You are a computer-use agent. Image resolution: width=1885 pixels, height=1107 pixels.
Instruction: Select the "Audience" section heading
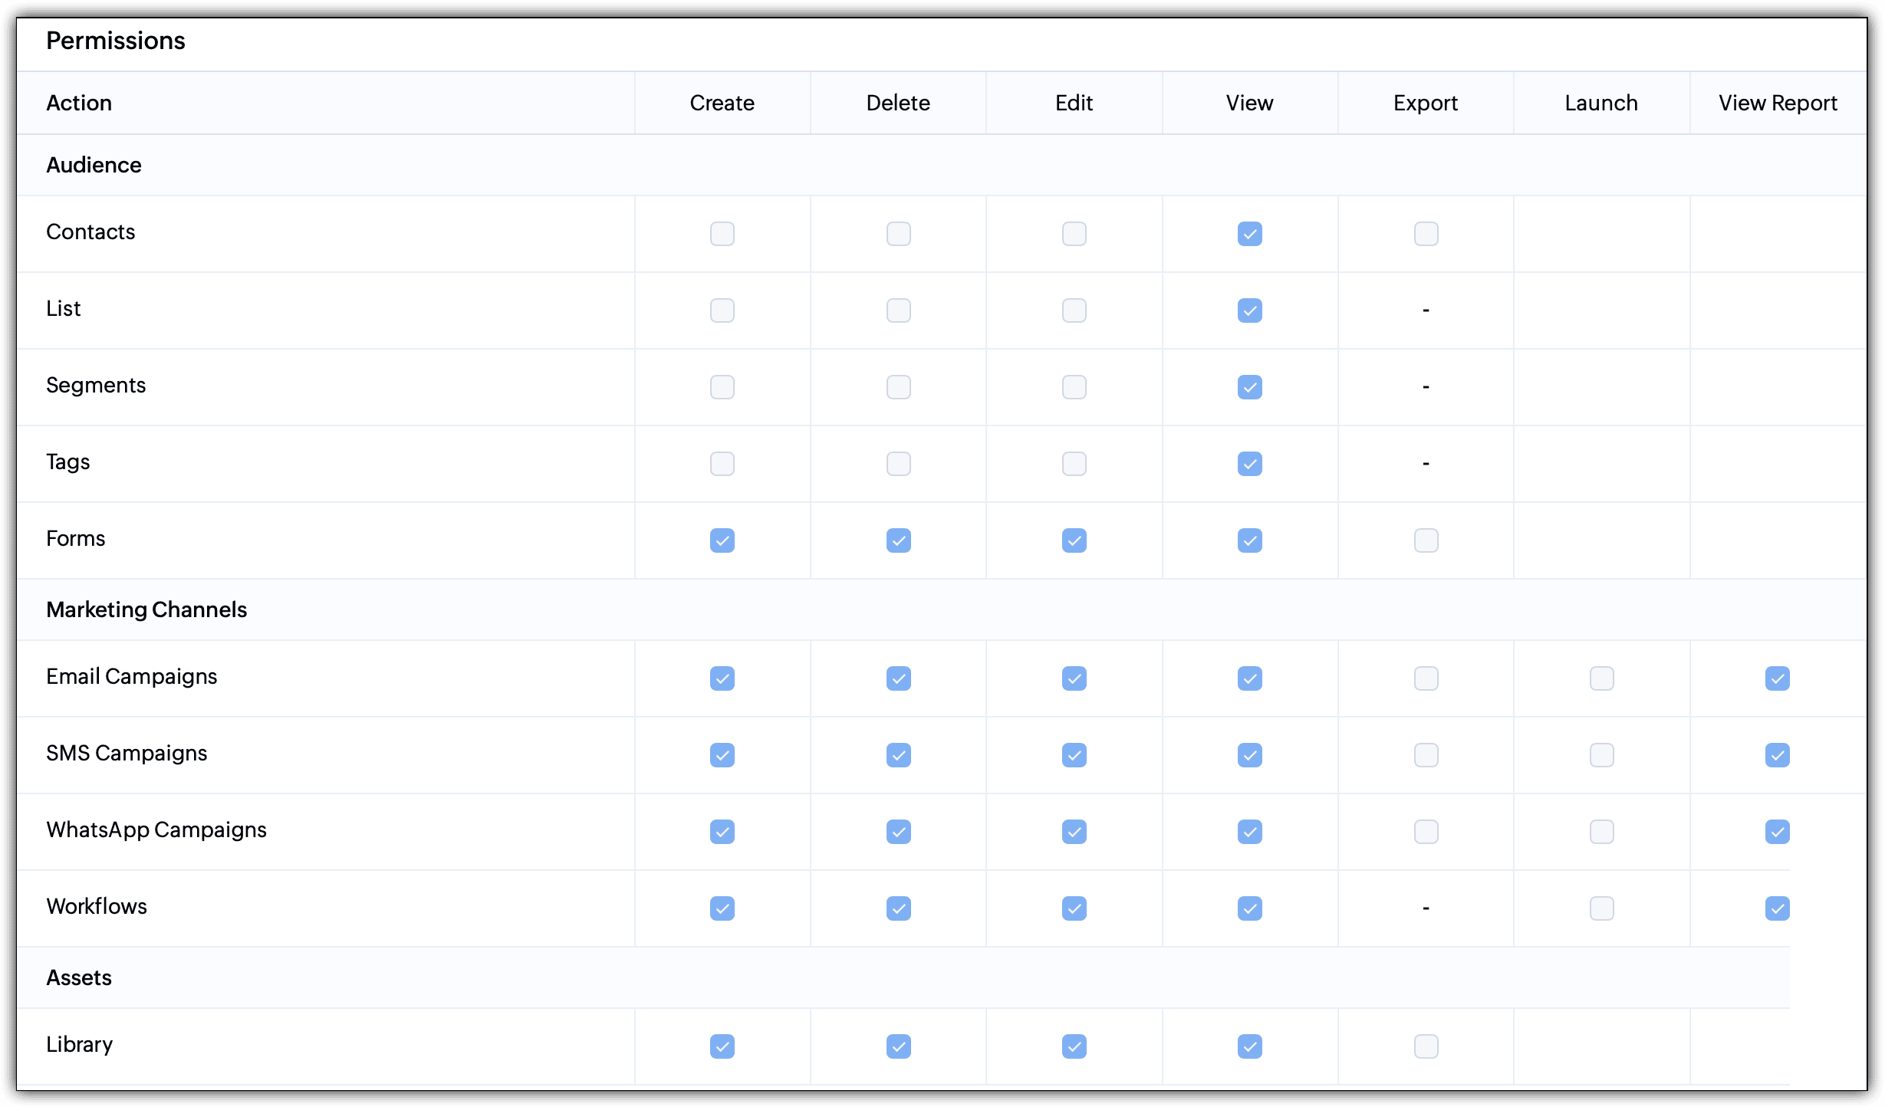pos(94,165)
